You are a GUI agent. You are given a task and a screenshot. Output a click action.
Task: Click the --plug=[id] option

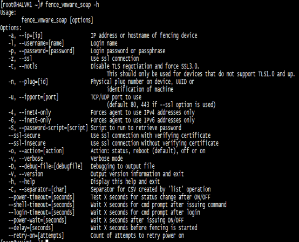point(33,82)
